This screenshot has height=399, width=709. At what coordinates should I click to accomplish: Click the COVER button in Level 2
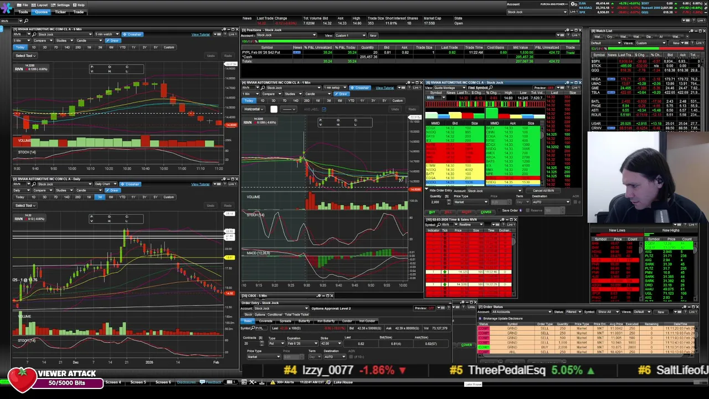[x=486, y=212]
